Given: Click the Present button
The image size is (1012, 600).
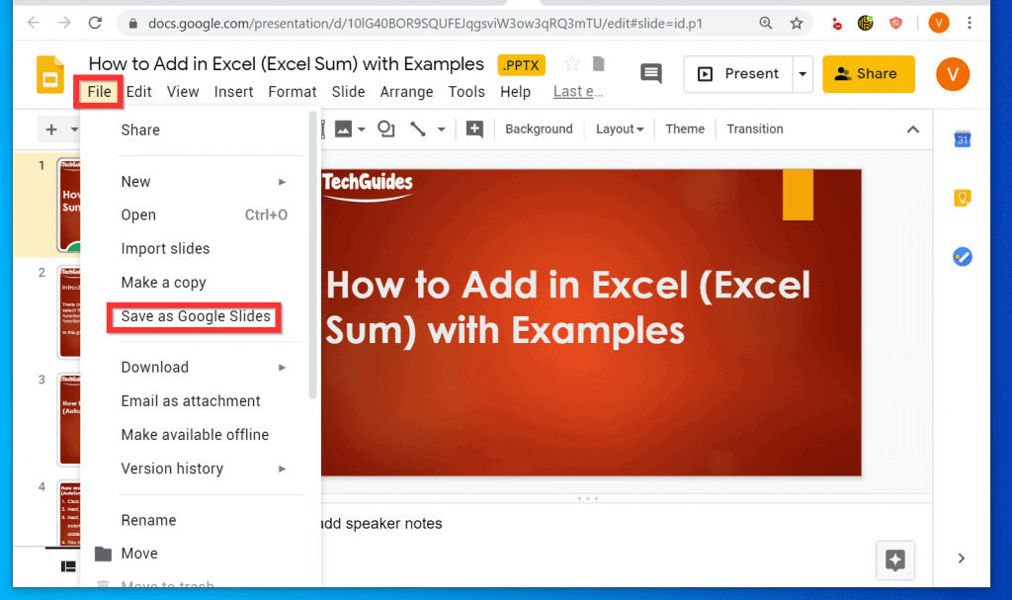Looking at the screenshot, I should pyautogui.click(x=738, y=73).
